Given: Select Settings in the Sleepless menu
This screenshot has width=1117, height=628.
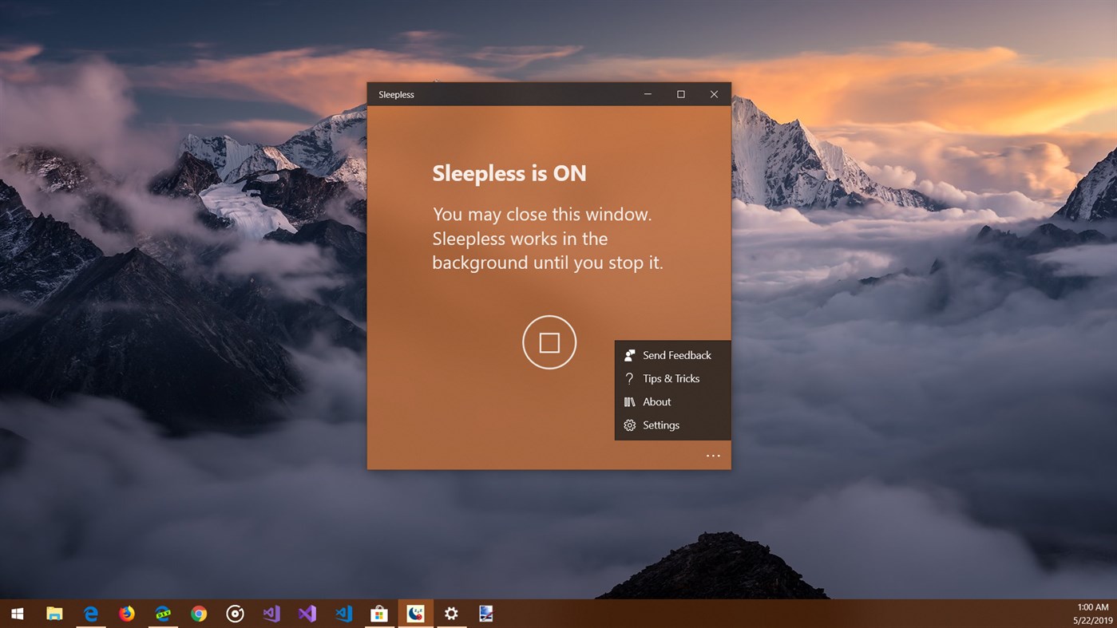Looking at the screenshot, I should [661, 425].
